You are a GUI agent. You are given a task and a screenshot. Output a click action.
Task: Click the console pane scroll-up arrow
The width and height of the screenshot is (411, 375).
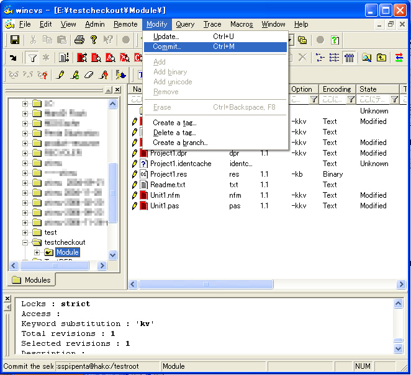pyautogui.click(x=398, y=304)
